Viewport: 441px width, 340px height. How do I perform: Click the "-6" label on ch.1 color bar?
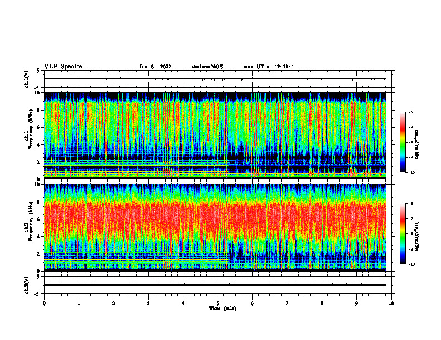coord(411,112)
